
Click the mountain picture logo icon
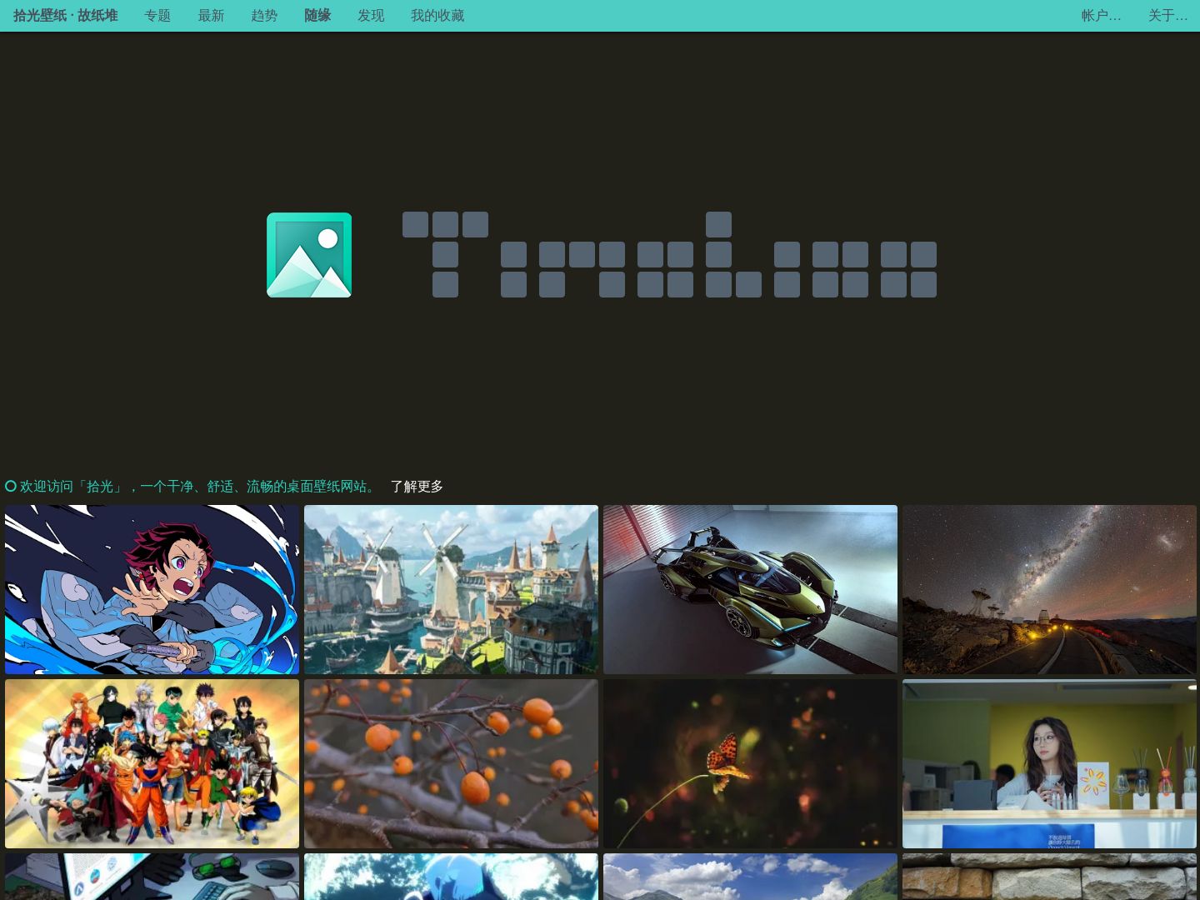pyautogui.click(x=309, y=255)
